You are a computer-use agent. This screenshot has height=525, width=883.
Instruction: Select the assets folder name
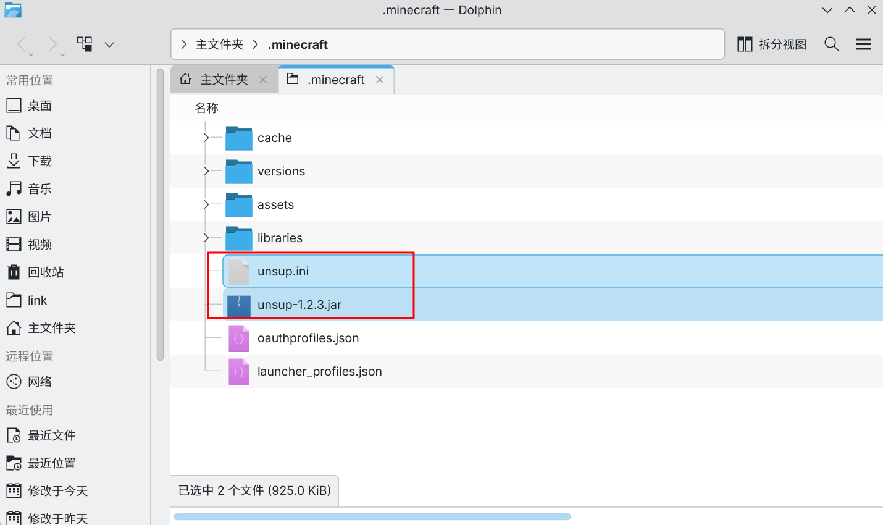[x=275, y=204]
